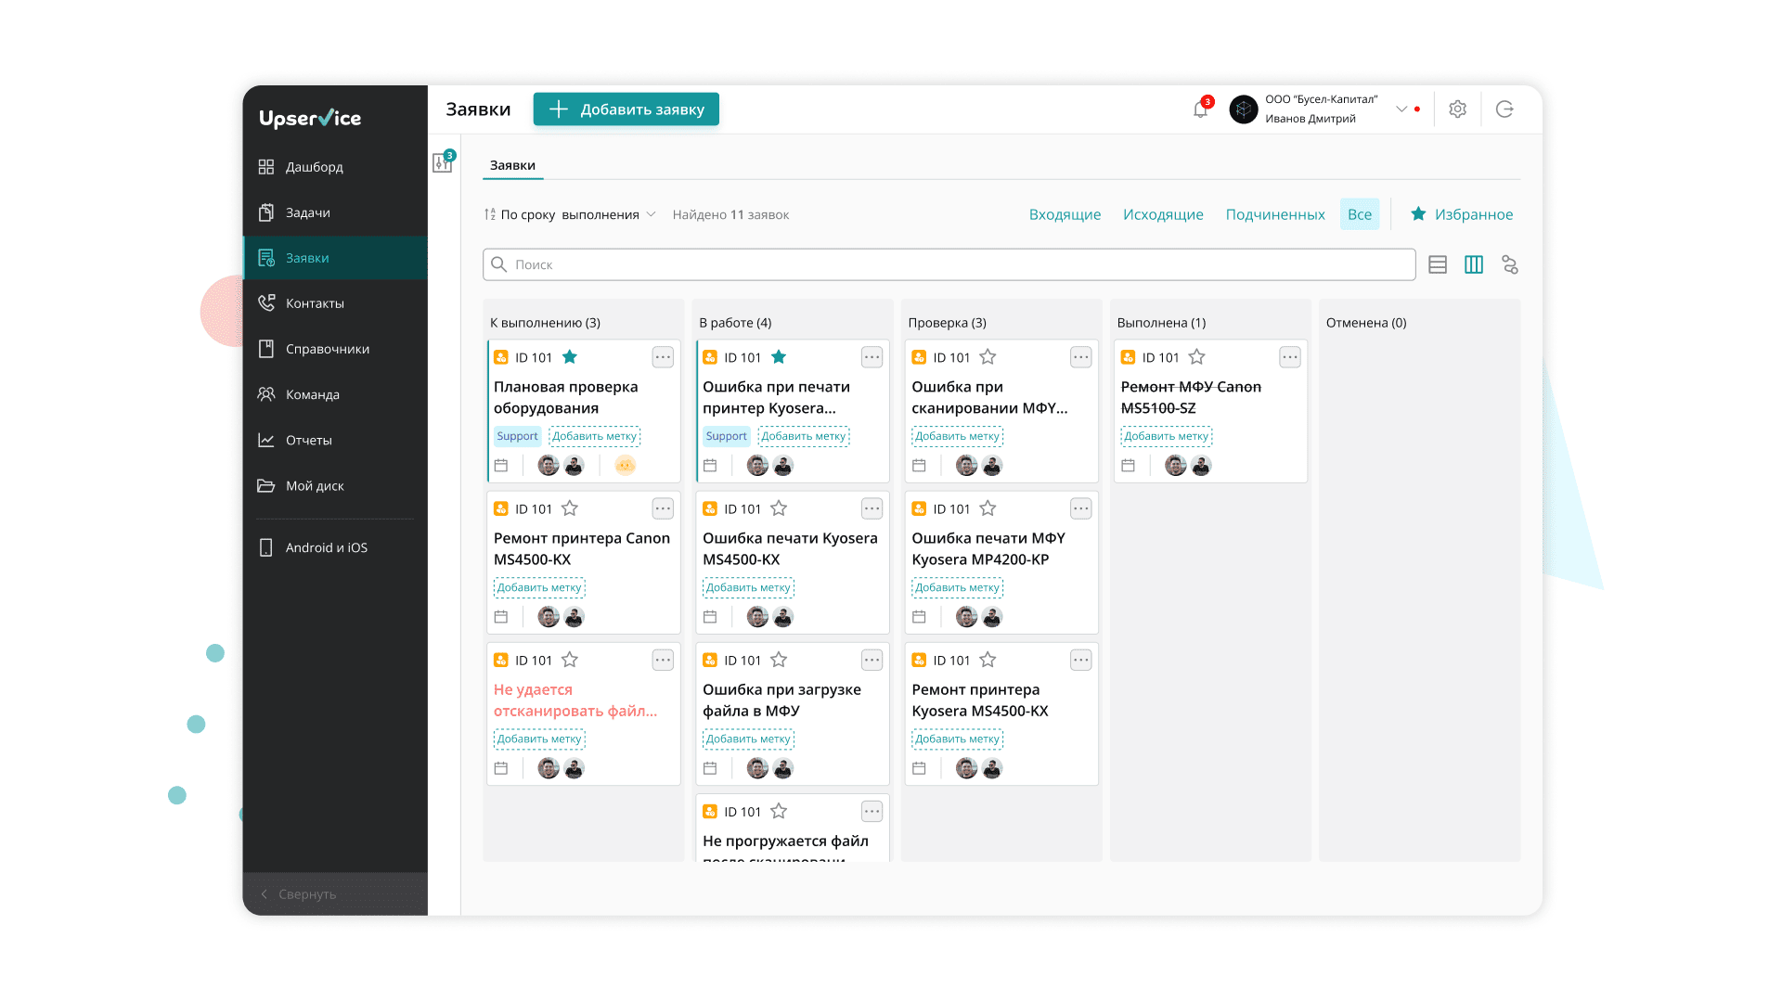Open Дашборд in sidebar
The width and height of the screenshot is (1782, 1002).
point(335,167)
